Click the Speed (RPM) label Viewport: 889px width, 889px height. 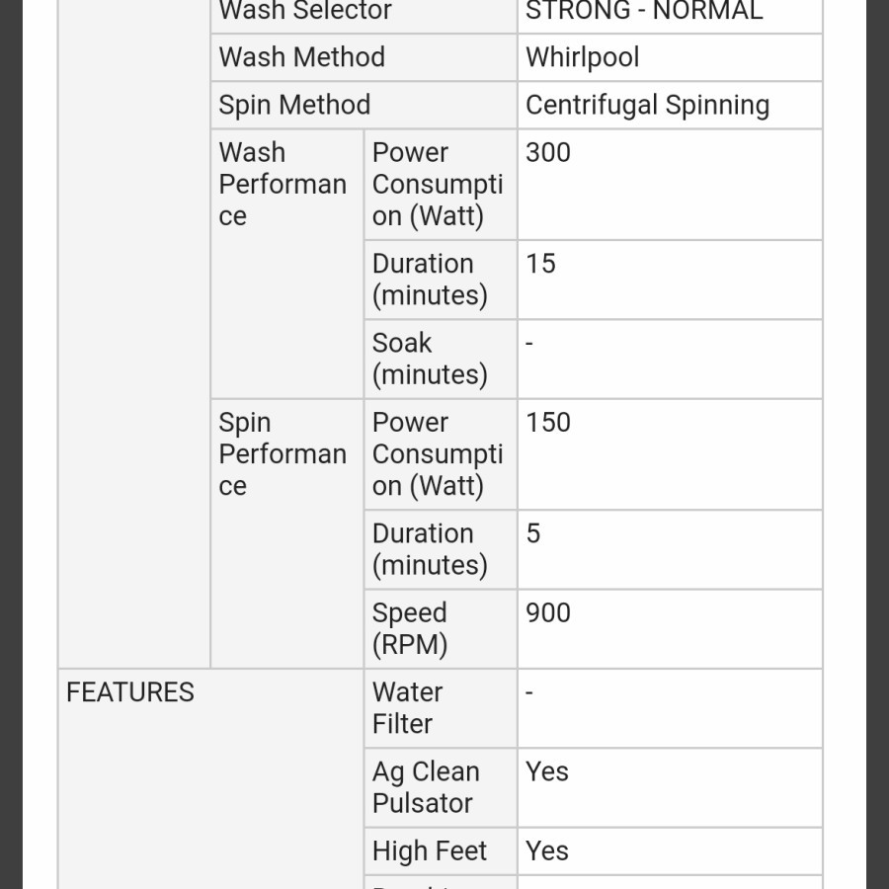point(410,628)
